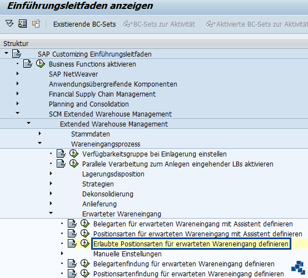This screenshot has width=308, height=278.
Task: Select Positionsartenfindung für erwarteten Wareneingang definieren
Action: [188, 274]
